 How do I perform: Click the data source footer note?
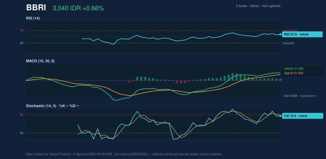(124, 154)
